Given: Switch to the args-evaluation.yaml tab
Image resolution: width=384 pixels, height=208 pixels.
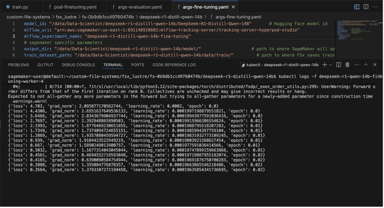Looking at the screenshot, I should pos(139,7).
